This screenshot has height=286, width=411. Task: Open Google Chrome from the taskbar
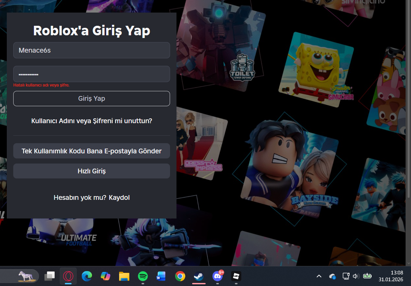(180, 277)
